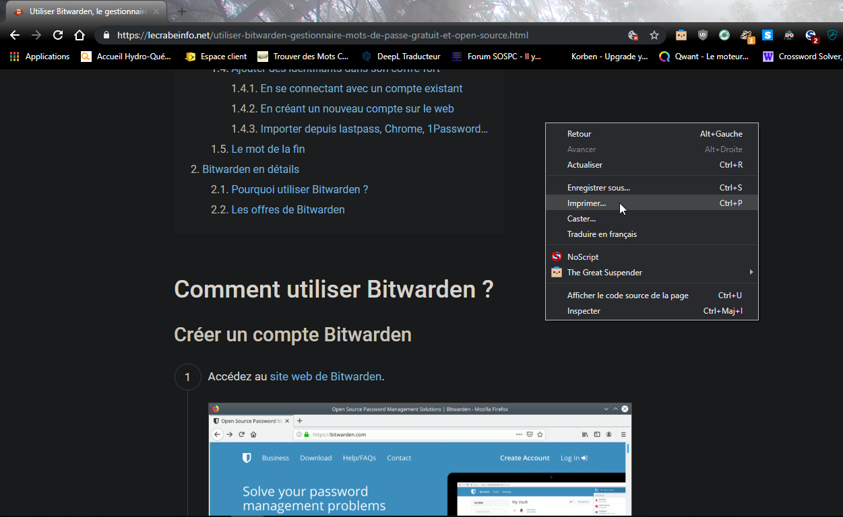The width and height of the screenshot is (843, 517).
Task: Open NoScript entry in the context menu
Action: [652, 257]
